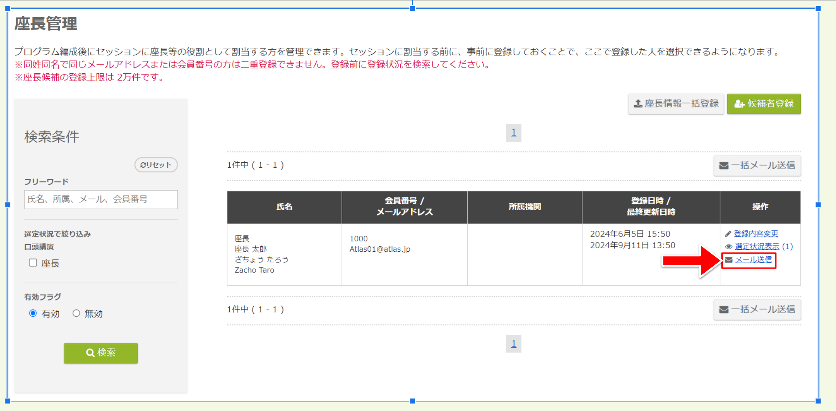This screenshot has height=411, width=836.
Task: Click the pencil icon beside 登録内容変更
Action: (x=728, y=233)
